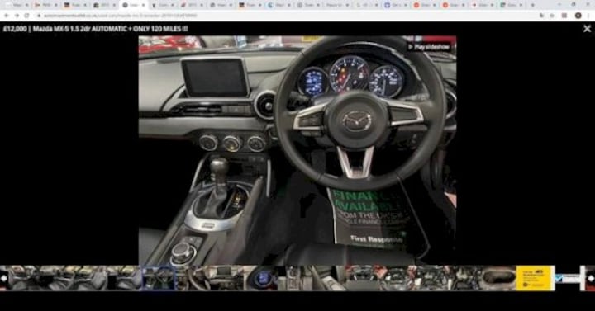Click the right arrow of the thumbnail strip
The width and height of the screenshot is (595, 311).
click(591, 278)
